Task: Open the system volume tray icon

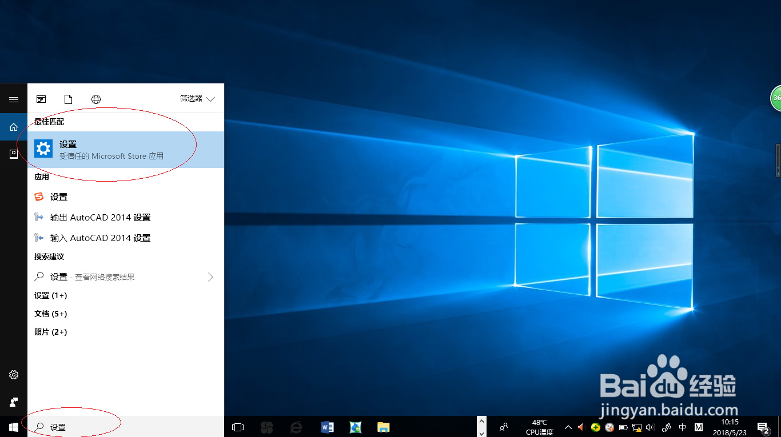Action: 651,427
